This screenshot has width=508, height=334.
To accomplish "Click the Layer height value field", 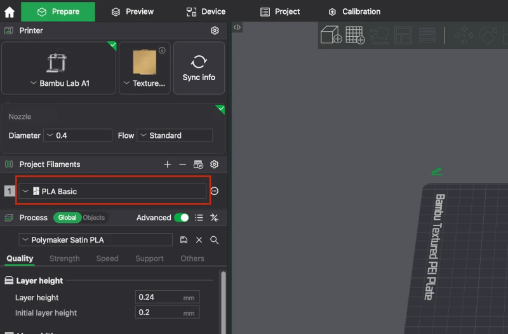I will pos(167,297).
